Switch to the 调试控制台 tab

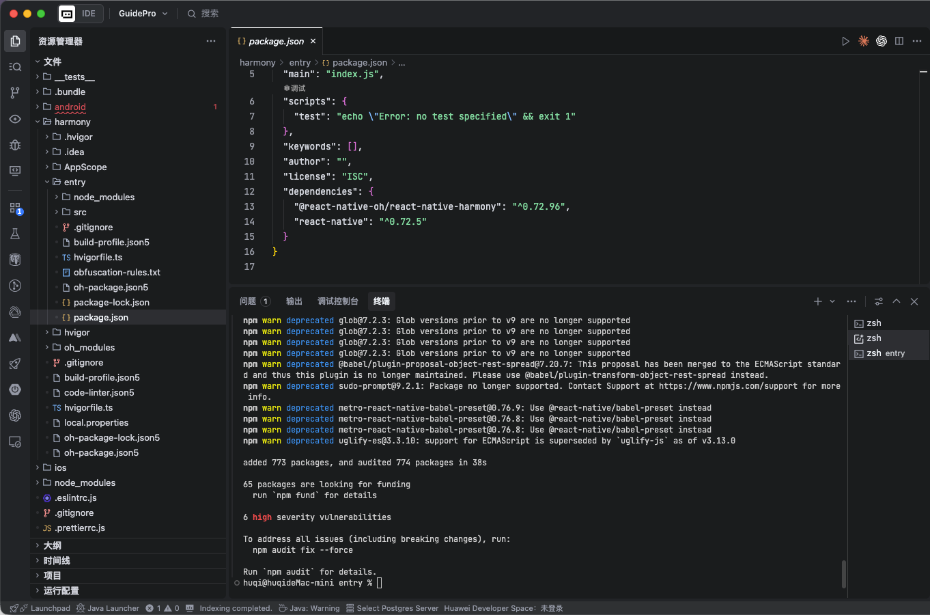click(338, 301)
